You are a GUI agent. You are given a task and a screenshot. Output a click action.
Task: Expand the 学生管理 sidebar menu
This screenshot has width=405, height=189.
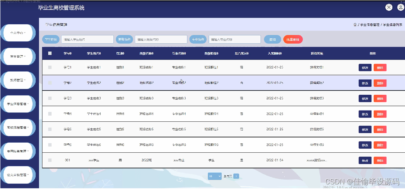click(18, 56)
